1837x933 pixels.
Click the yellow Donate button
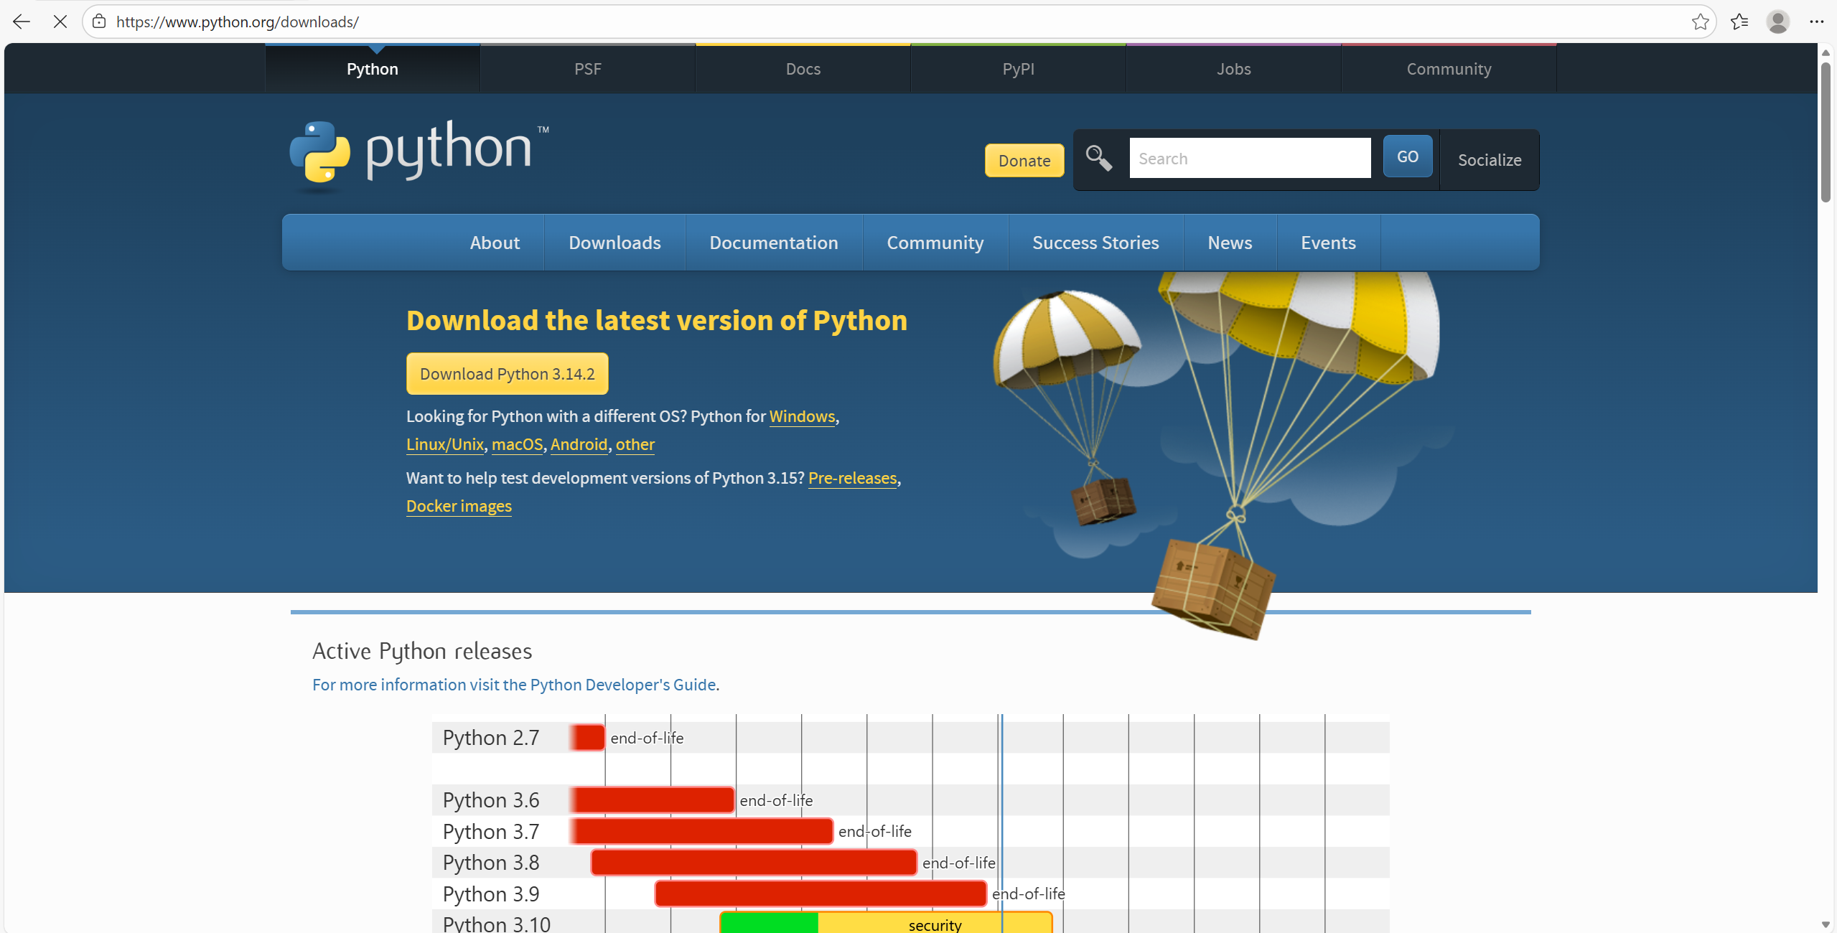(x=1024, y=161)
